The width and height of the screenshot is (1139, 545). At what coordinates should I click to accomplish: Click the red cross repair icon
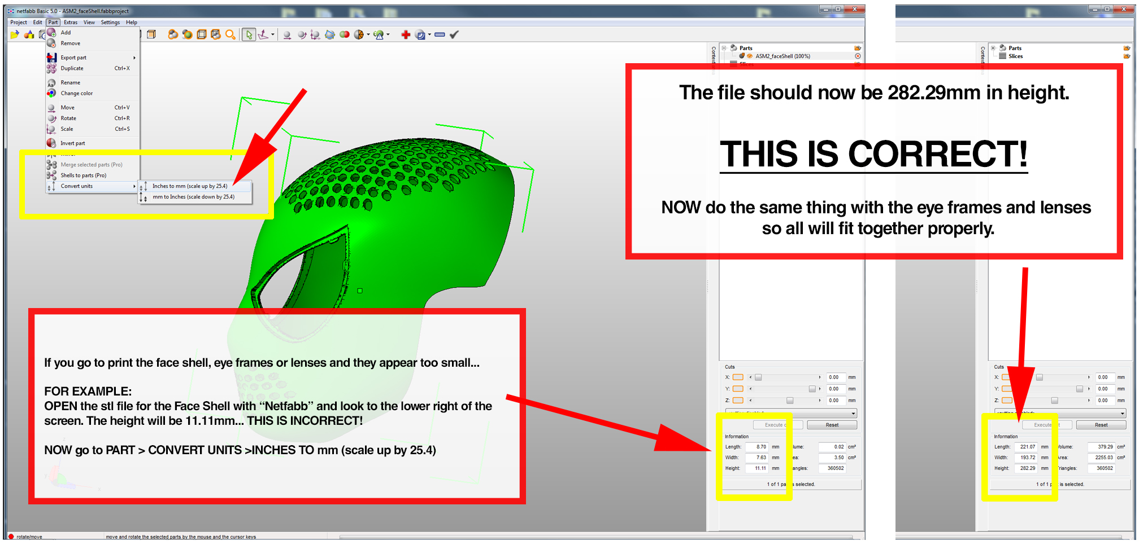(406, 35)
